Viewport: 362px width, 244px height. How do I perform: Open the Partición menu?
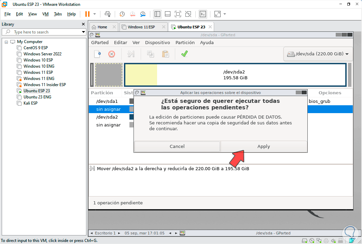pyautogui.click(x=185, y=42)
